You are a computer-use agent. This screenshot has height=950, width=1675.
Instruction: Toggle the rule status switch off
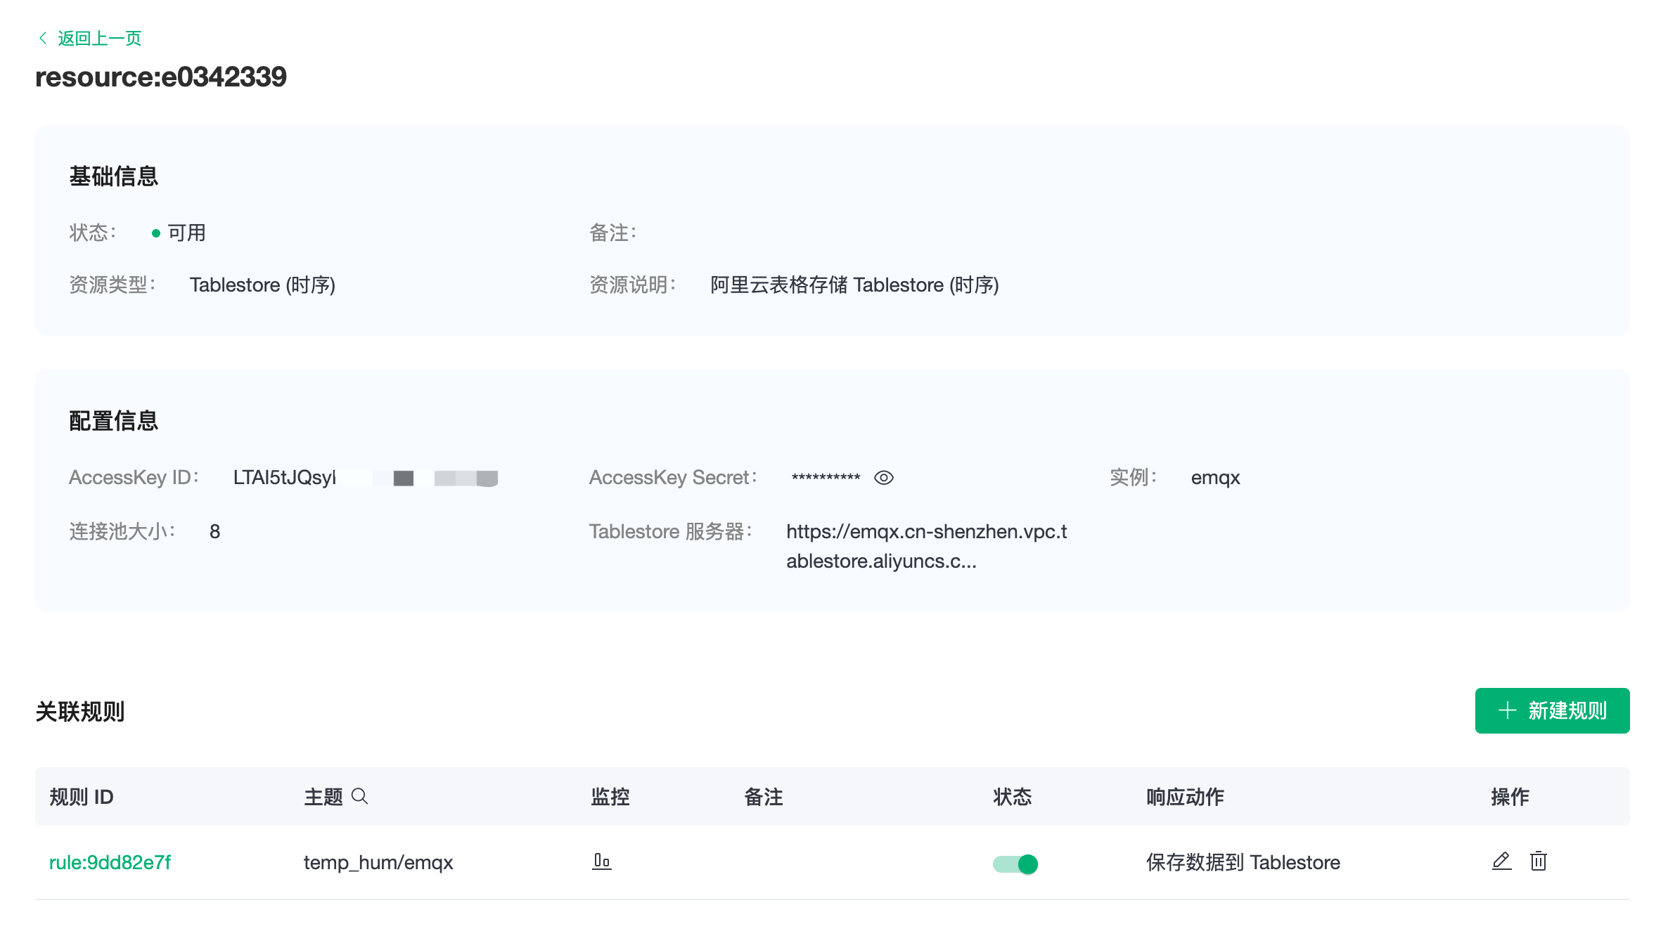click(x=1015, y=864)
